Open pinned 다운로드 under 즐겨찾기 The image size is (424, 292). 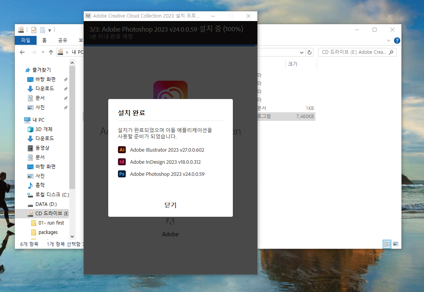[44, 88]
